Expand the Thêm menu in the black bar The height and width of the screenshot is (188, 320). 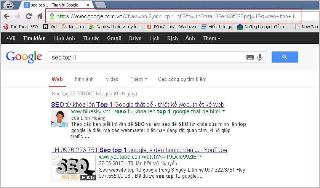(x=211, y=38)
